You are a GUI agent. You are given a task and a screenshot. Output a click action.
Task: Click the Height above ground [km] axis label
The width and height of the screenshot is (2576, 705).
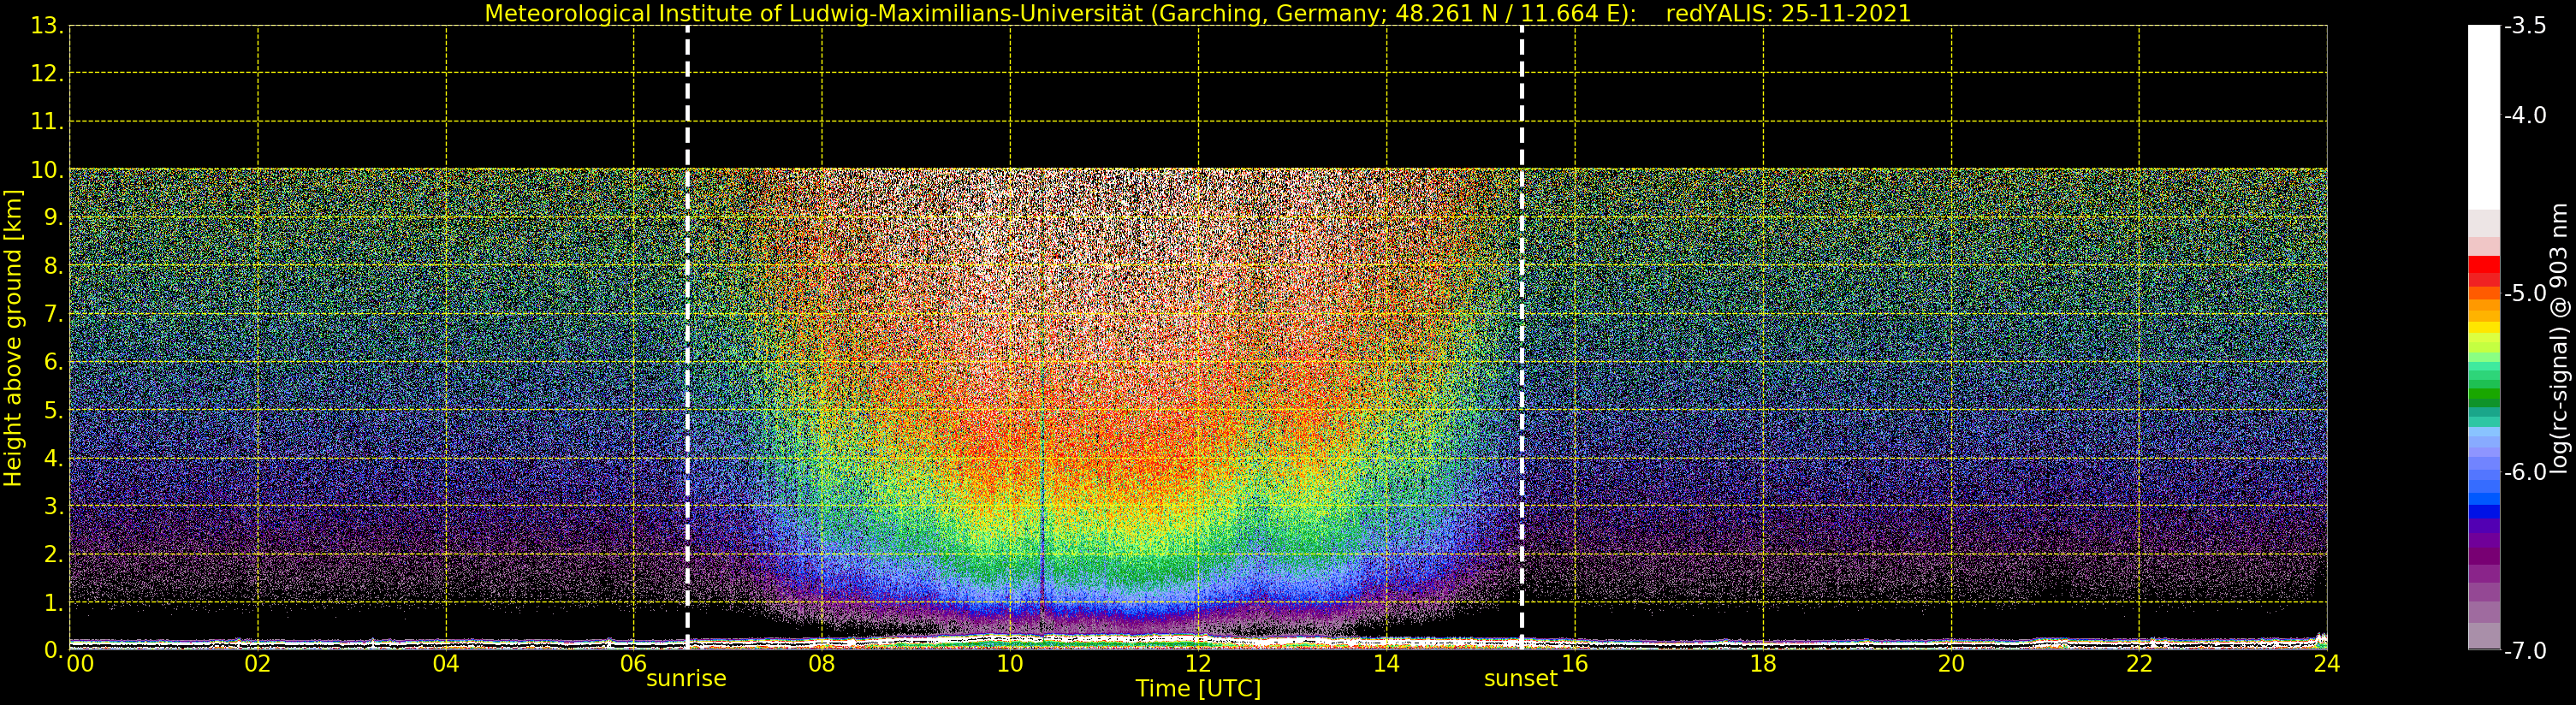(x=13, y=338)
